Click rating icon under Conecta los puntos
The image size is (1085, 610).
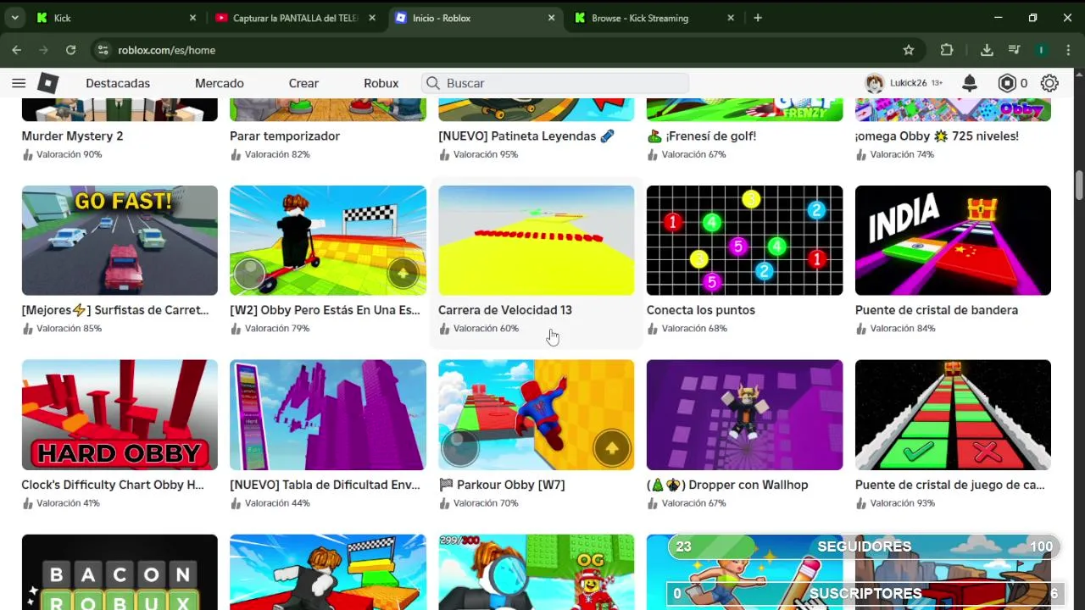coord(653,329)
